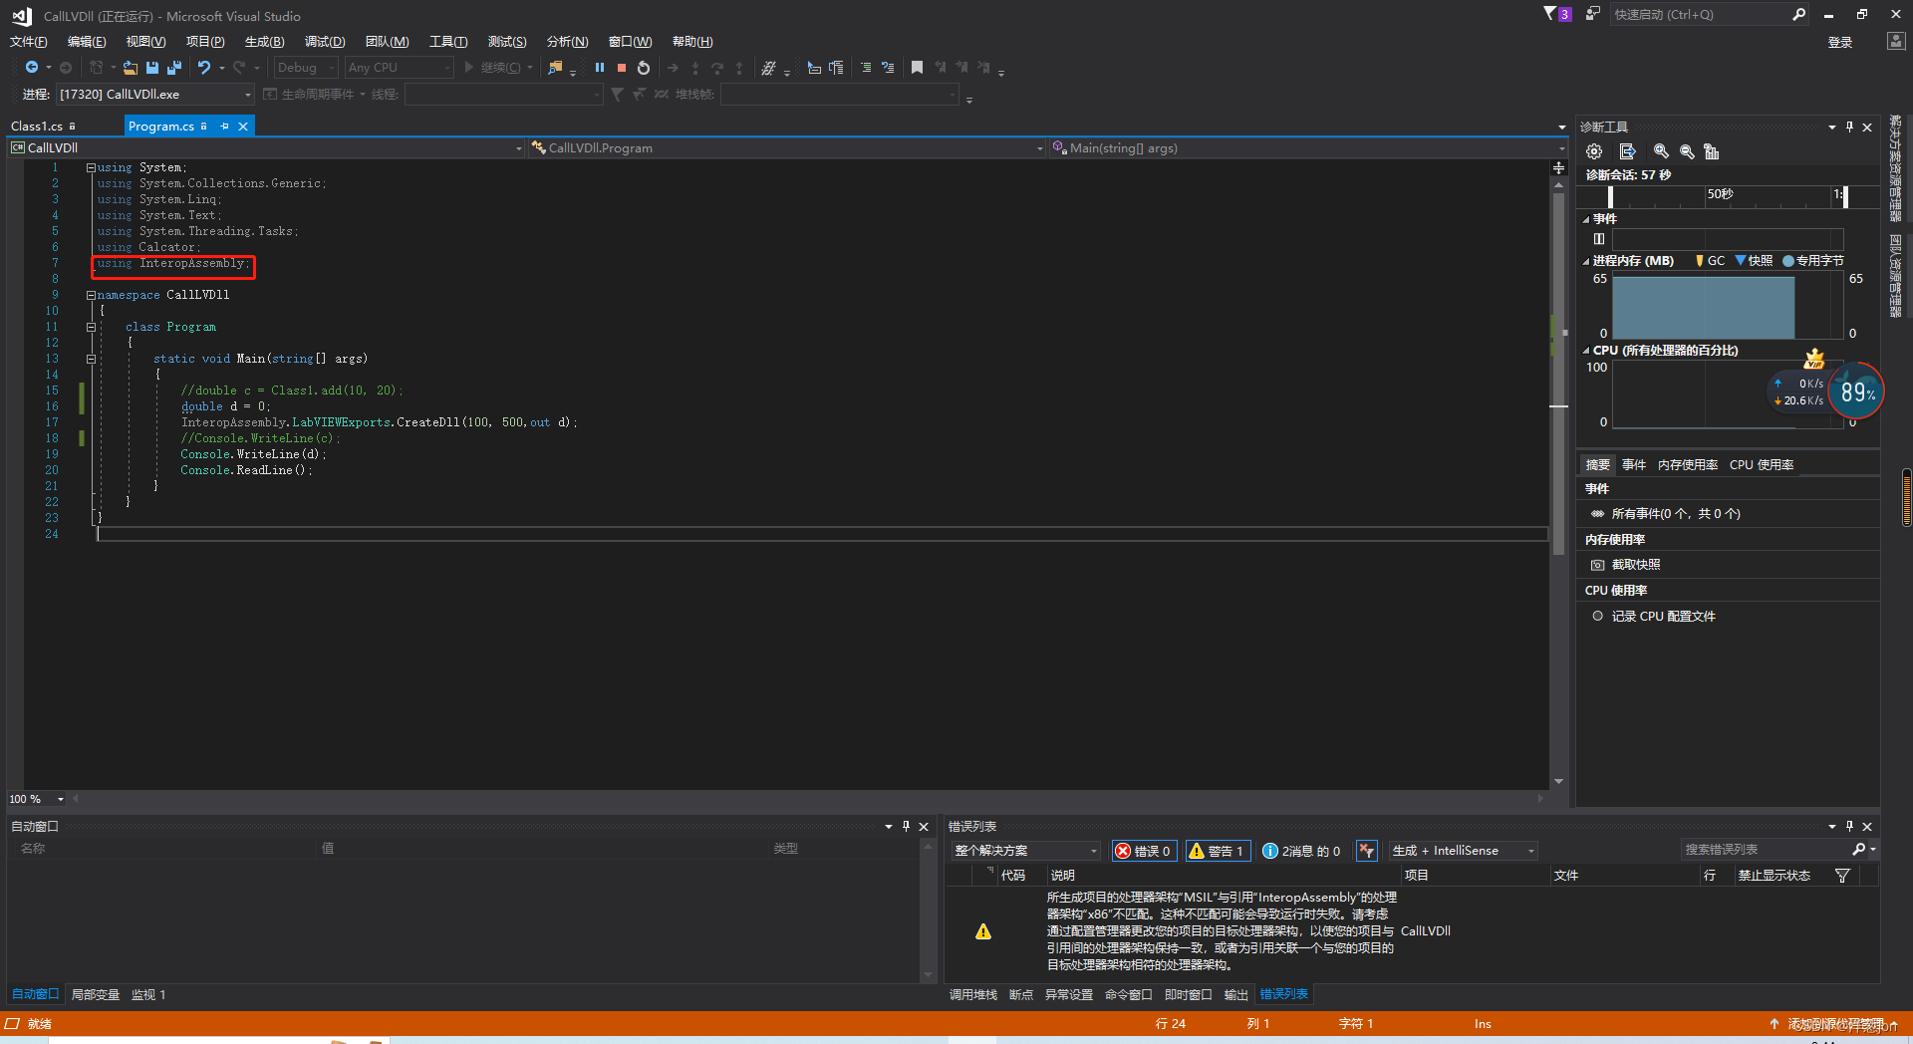Open the 整个解决方案 scope dropdown
The width and height of the screenshot is (1913, 1044).
coord(1025,851)
